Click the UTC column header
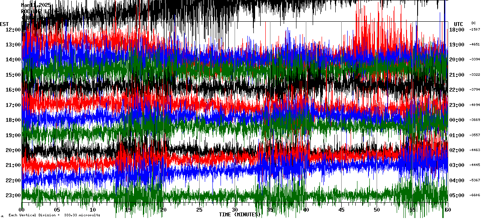Image resolution: width=482 pixels, height=221 pixels. (458, 24)
